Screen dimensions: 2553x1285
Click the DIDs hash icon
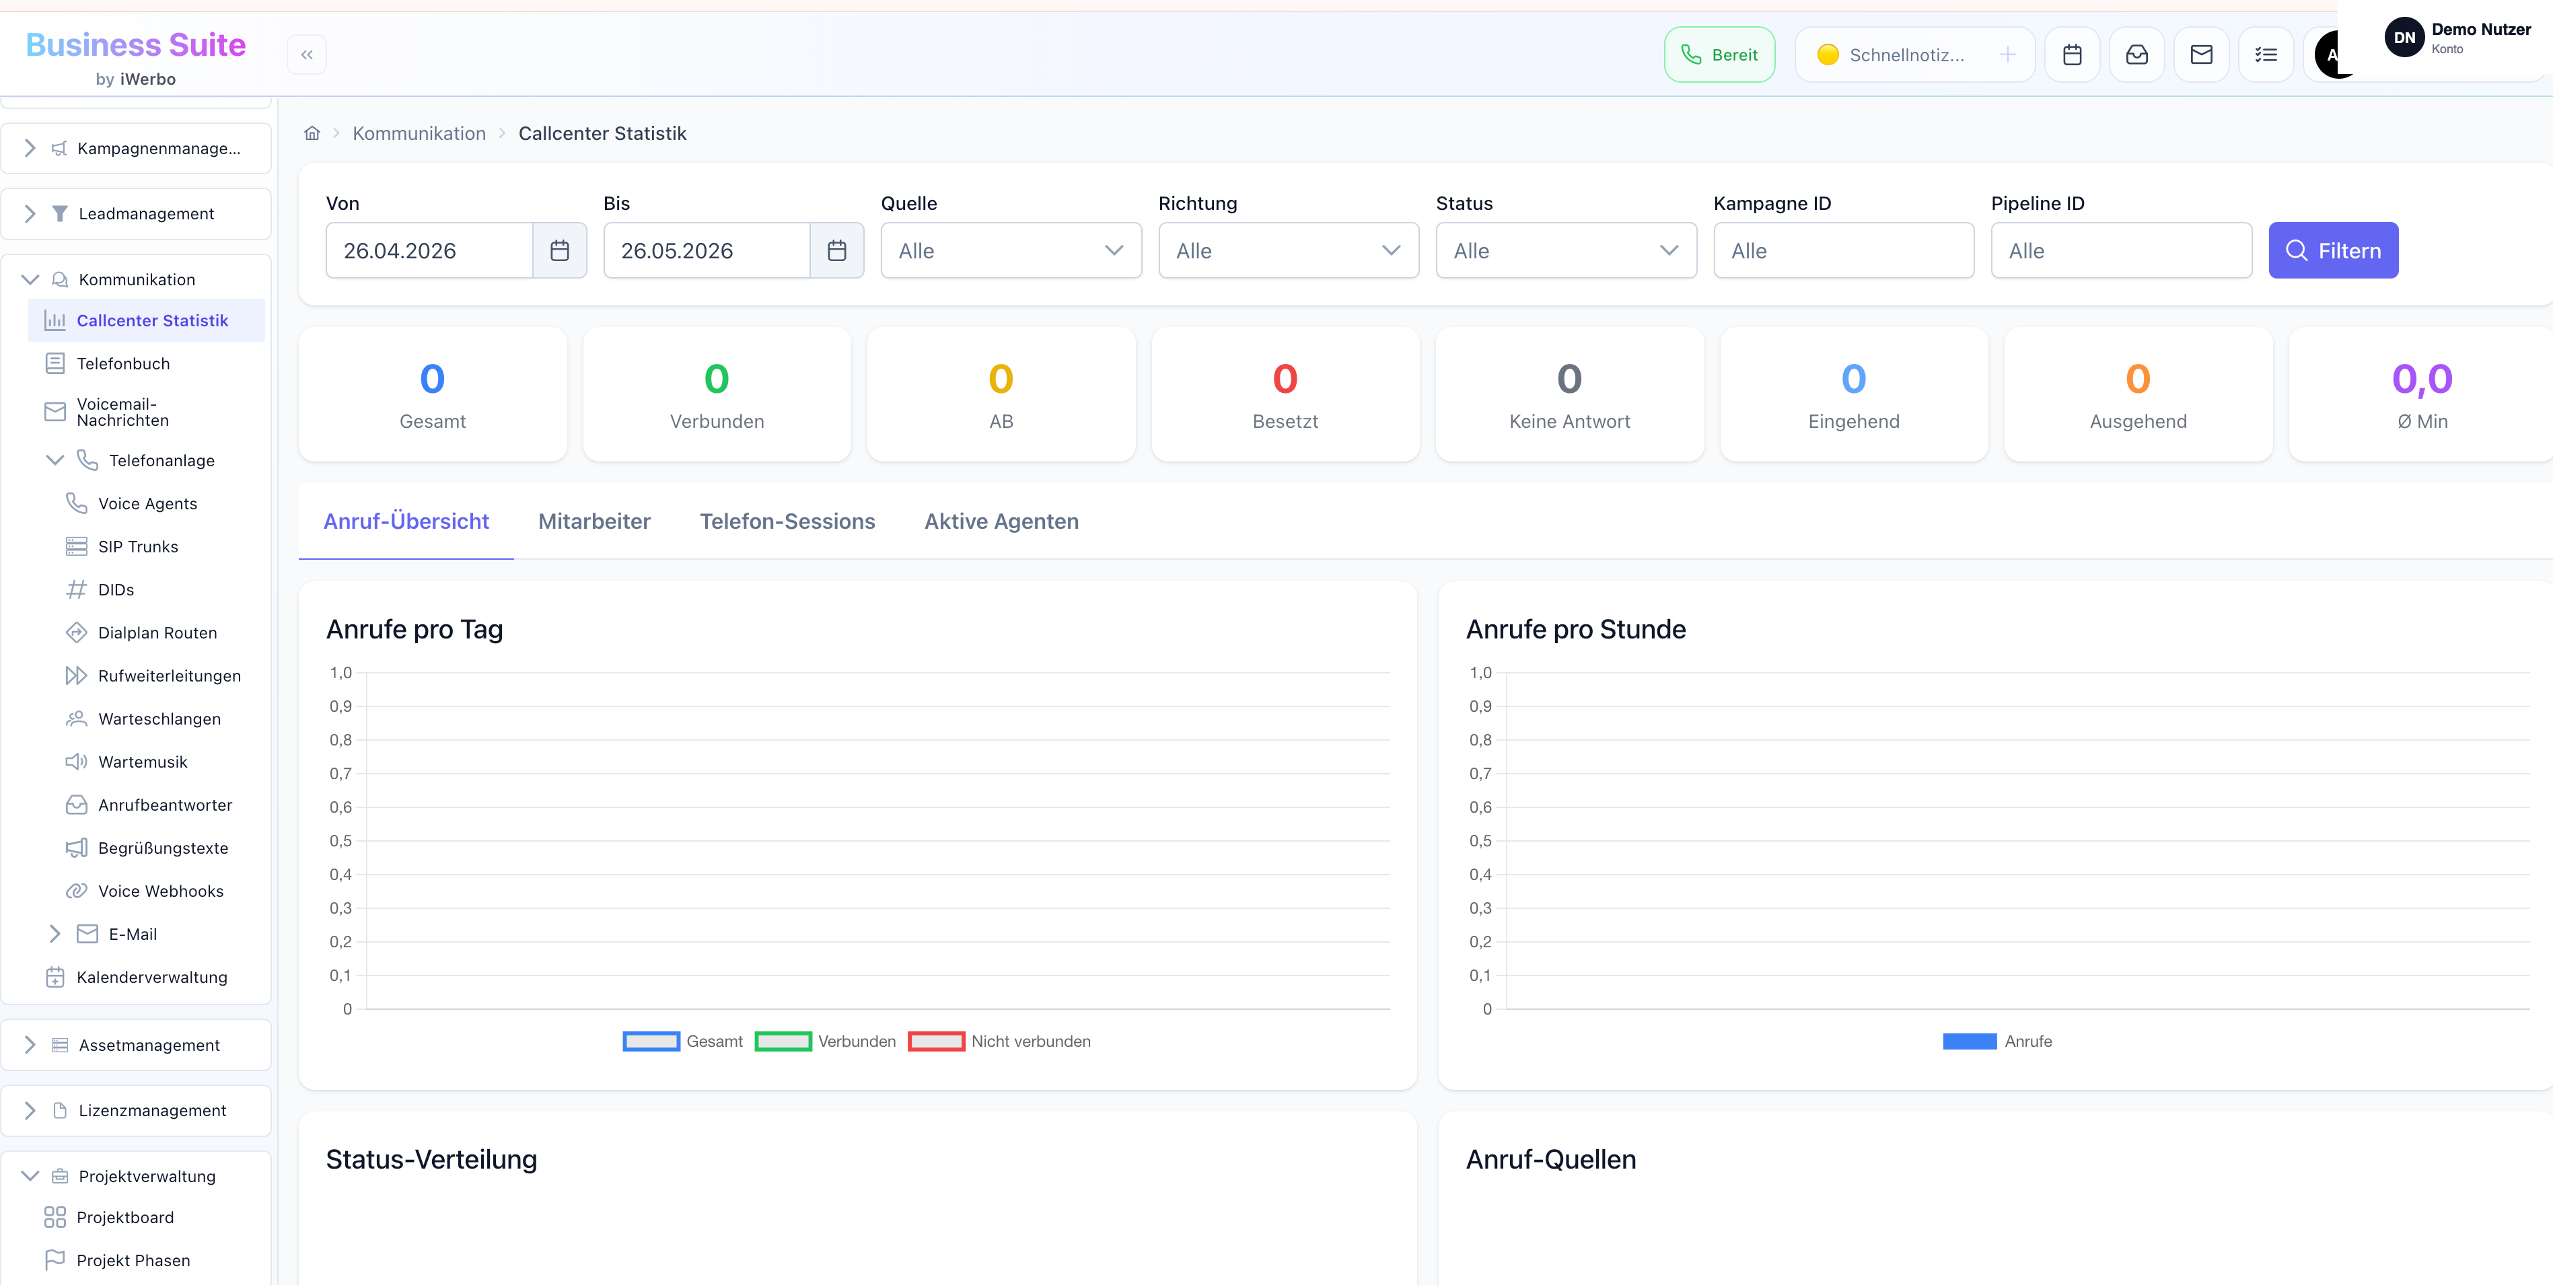(76, 589)
